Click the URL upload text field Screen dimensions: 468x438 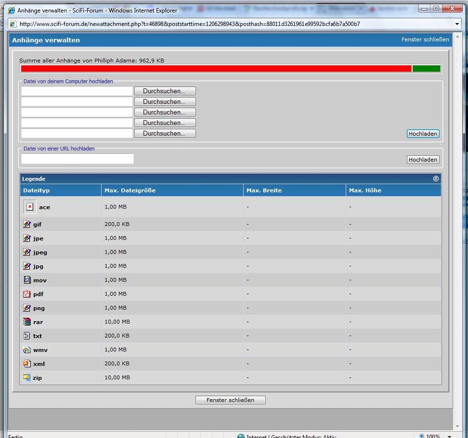(x=77, y=159)
